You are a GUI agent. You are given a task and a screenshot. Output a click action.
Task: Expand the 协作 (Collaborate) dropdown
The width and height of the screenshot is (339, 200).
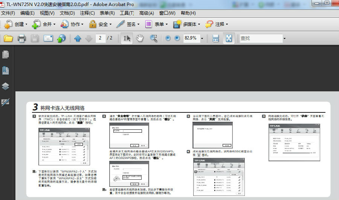[82, 24]
